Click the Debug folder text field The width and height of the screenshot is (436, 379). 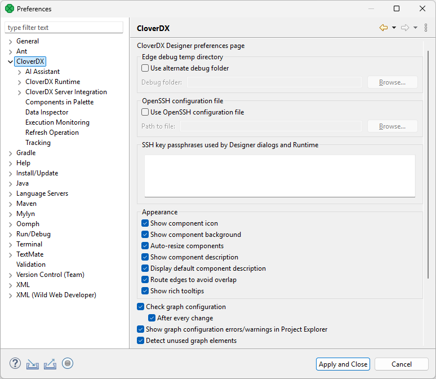pos(274,82)
